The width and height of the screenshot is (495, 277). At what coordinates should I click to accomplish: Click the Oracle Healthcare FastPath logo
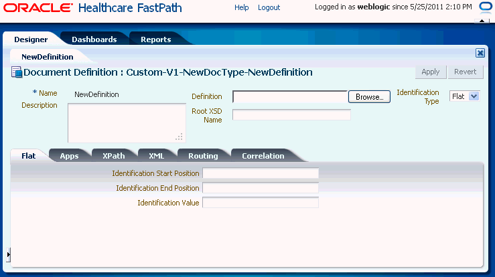pos(92,8)
